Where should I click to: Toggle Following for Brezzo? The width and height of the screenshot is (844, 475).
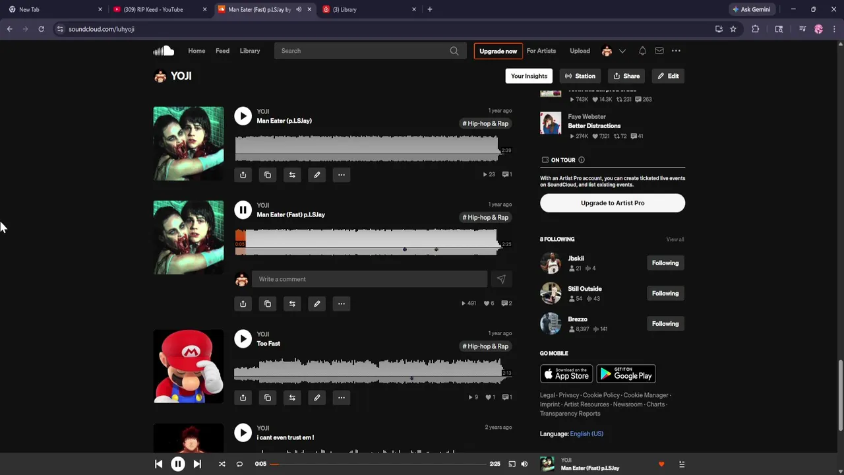665,324
